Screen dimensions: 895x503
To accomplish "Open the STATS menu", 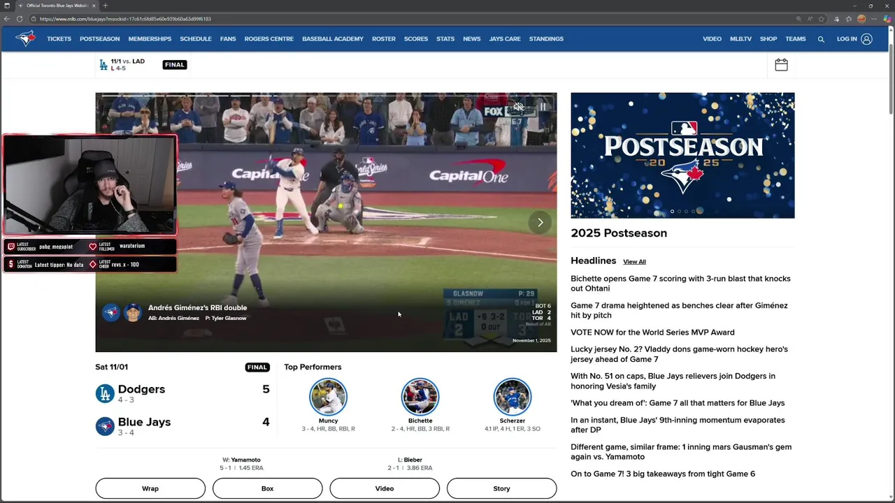I will [x=445, y=39].
